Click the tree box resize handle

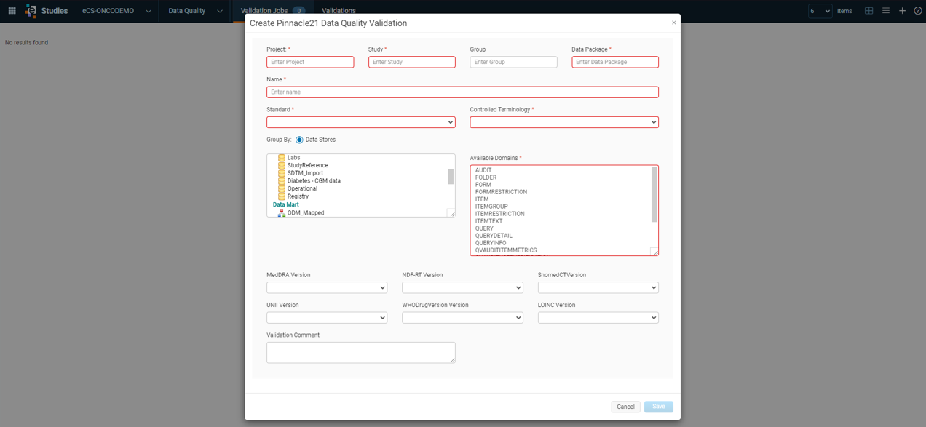[x=451, y=213]
